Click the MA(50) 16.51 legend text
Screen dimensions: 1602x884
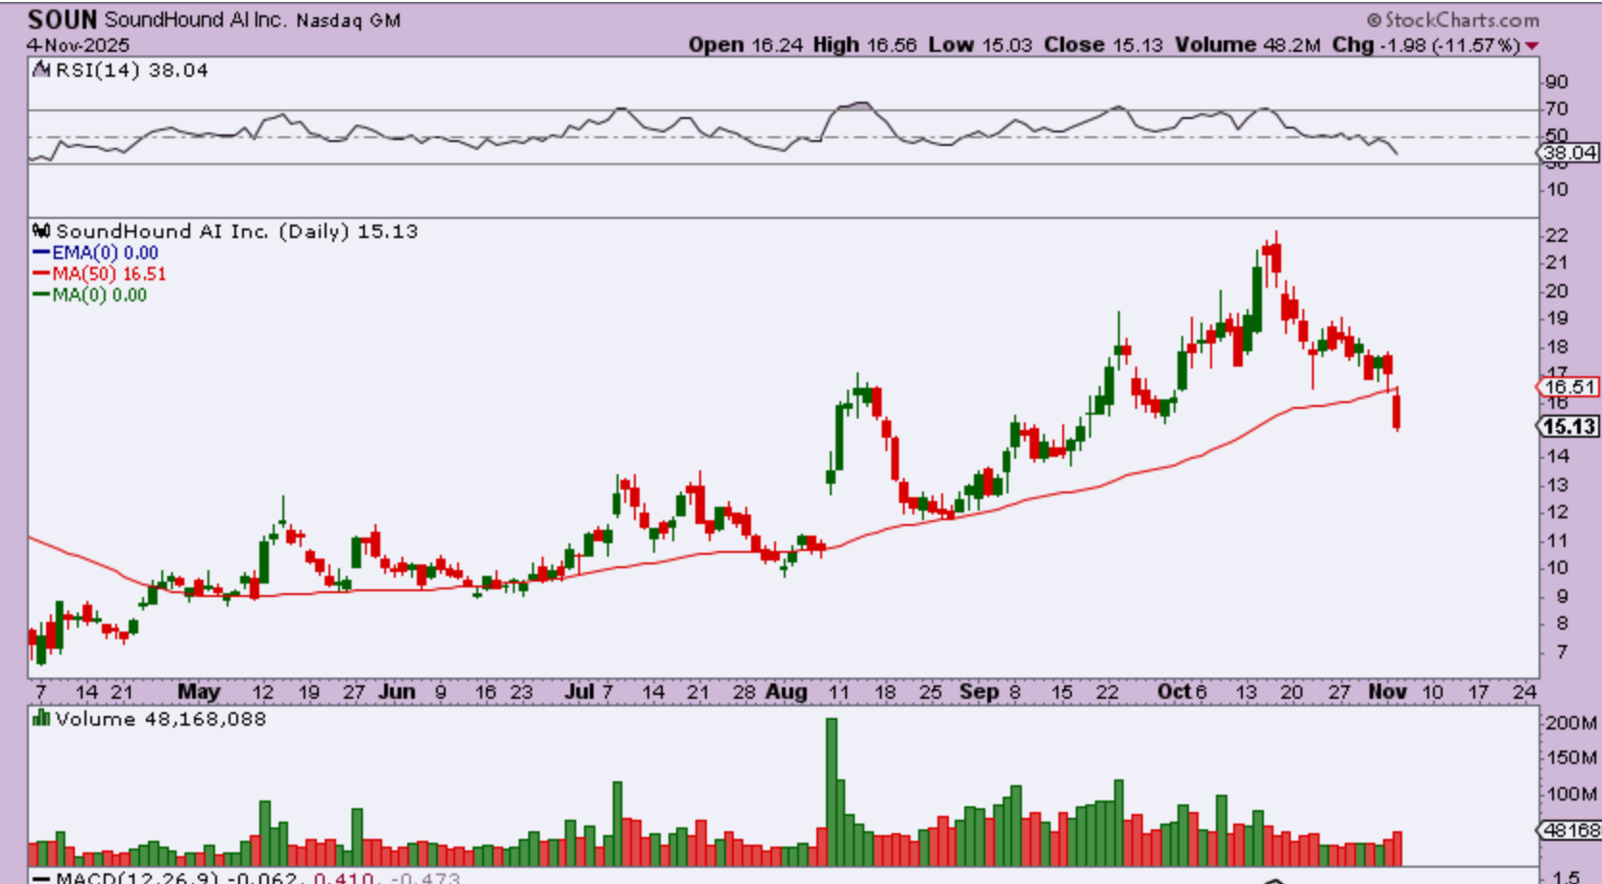tap(109, 274)
